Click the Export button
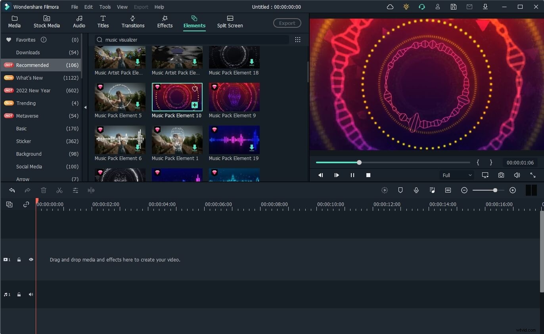This screenshot has height=334, width=544. pyautogui.click(x=287, y=23)
